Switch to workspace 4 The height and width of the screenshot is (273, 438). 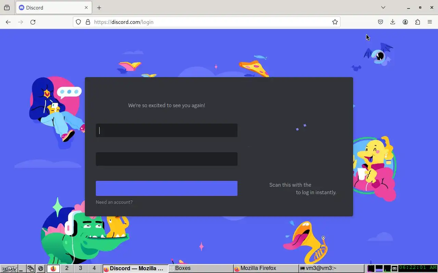point(94,269)
